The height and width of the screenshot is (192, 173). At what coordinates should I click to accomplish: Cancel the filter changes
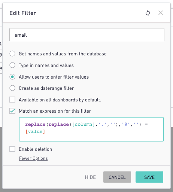[x=117, y=177]
